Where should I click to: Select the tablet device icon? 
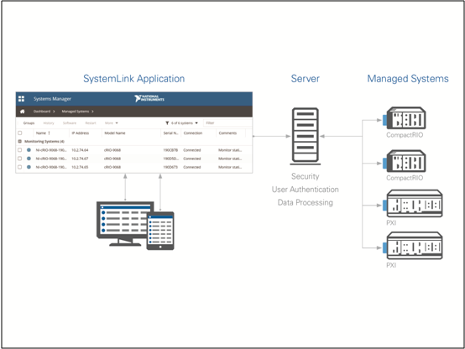tap(160, 231)
